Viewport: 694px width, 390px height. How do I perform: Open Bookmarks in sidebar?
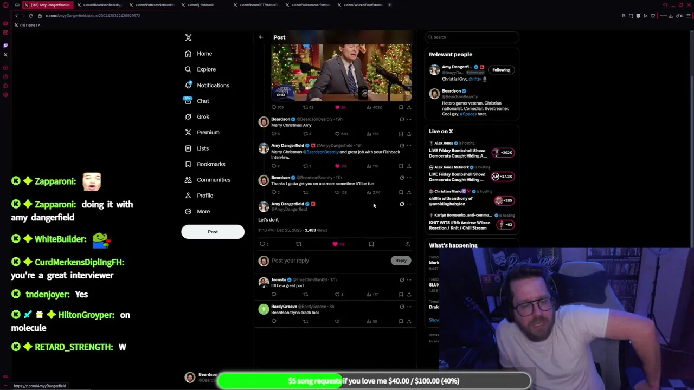[205, 164]
